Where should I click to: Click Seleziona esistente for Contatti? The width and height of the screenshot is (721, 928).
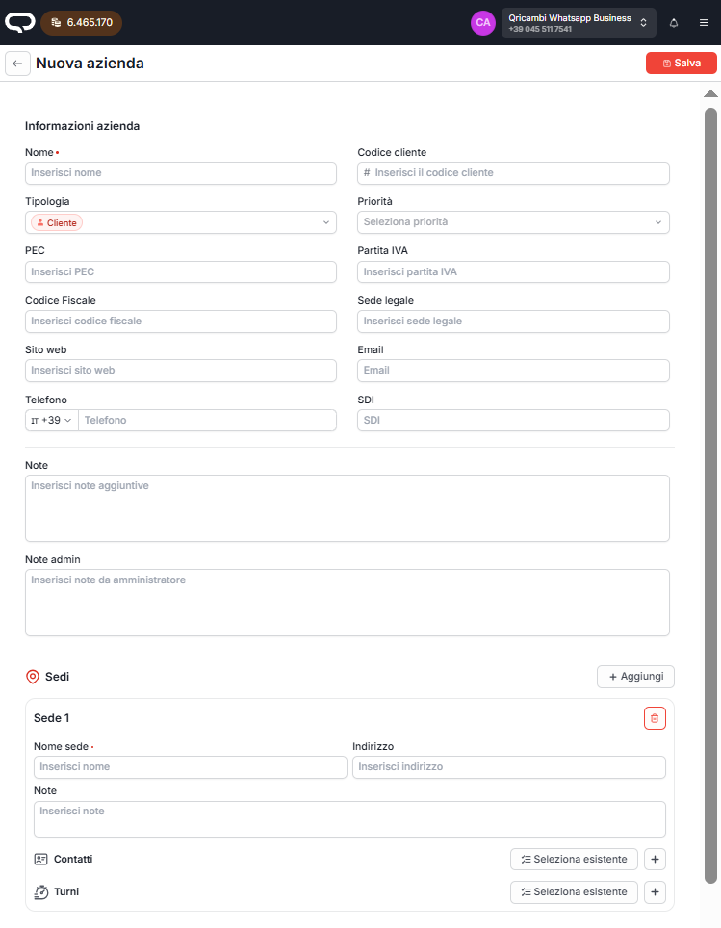(x=574, y=860)
